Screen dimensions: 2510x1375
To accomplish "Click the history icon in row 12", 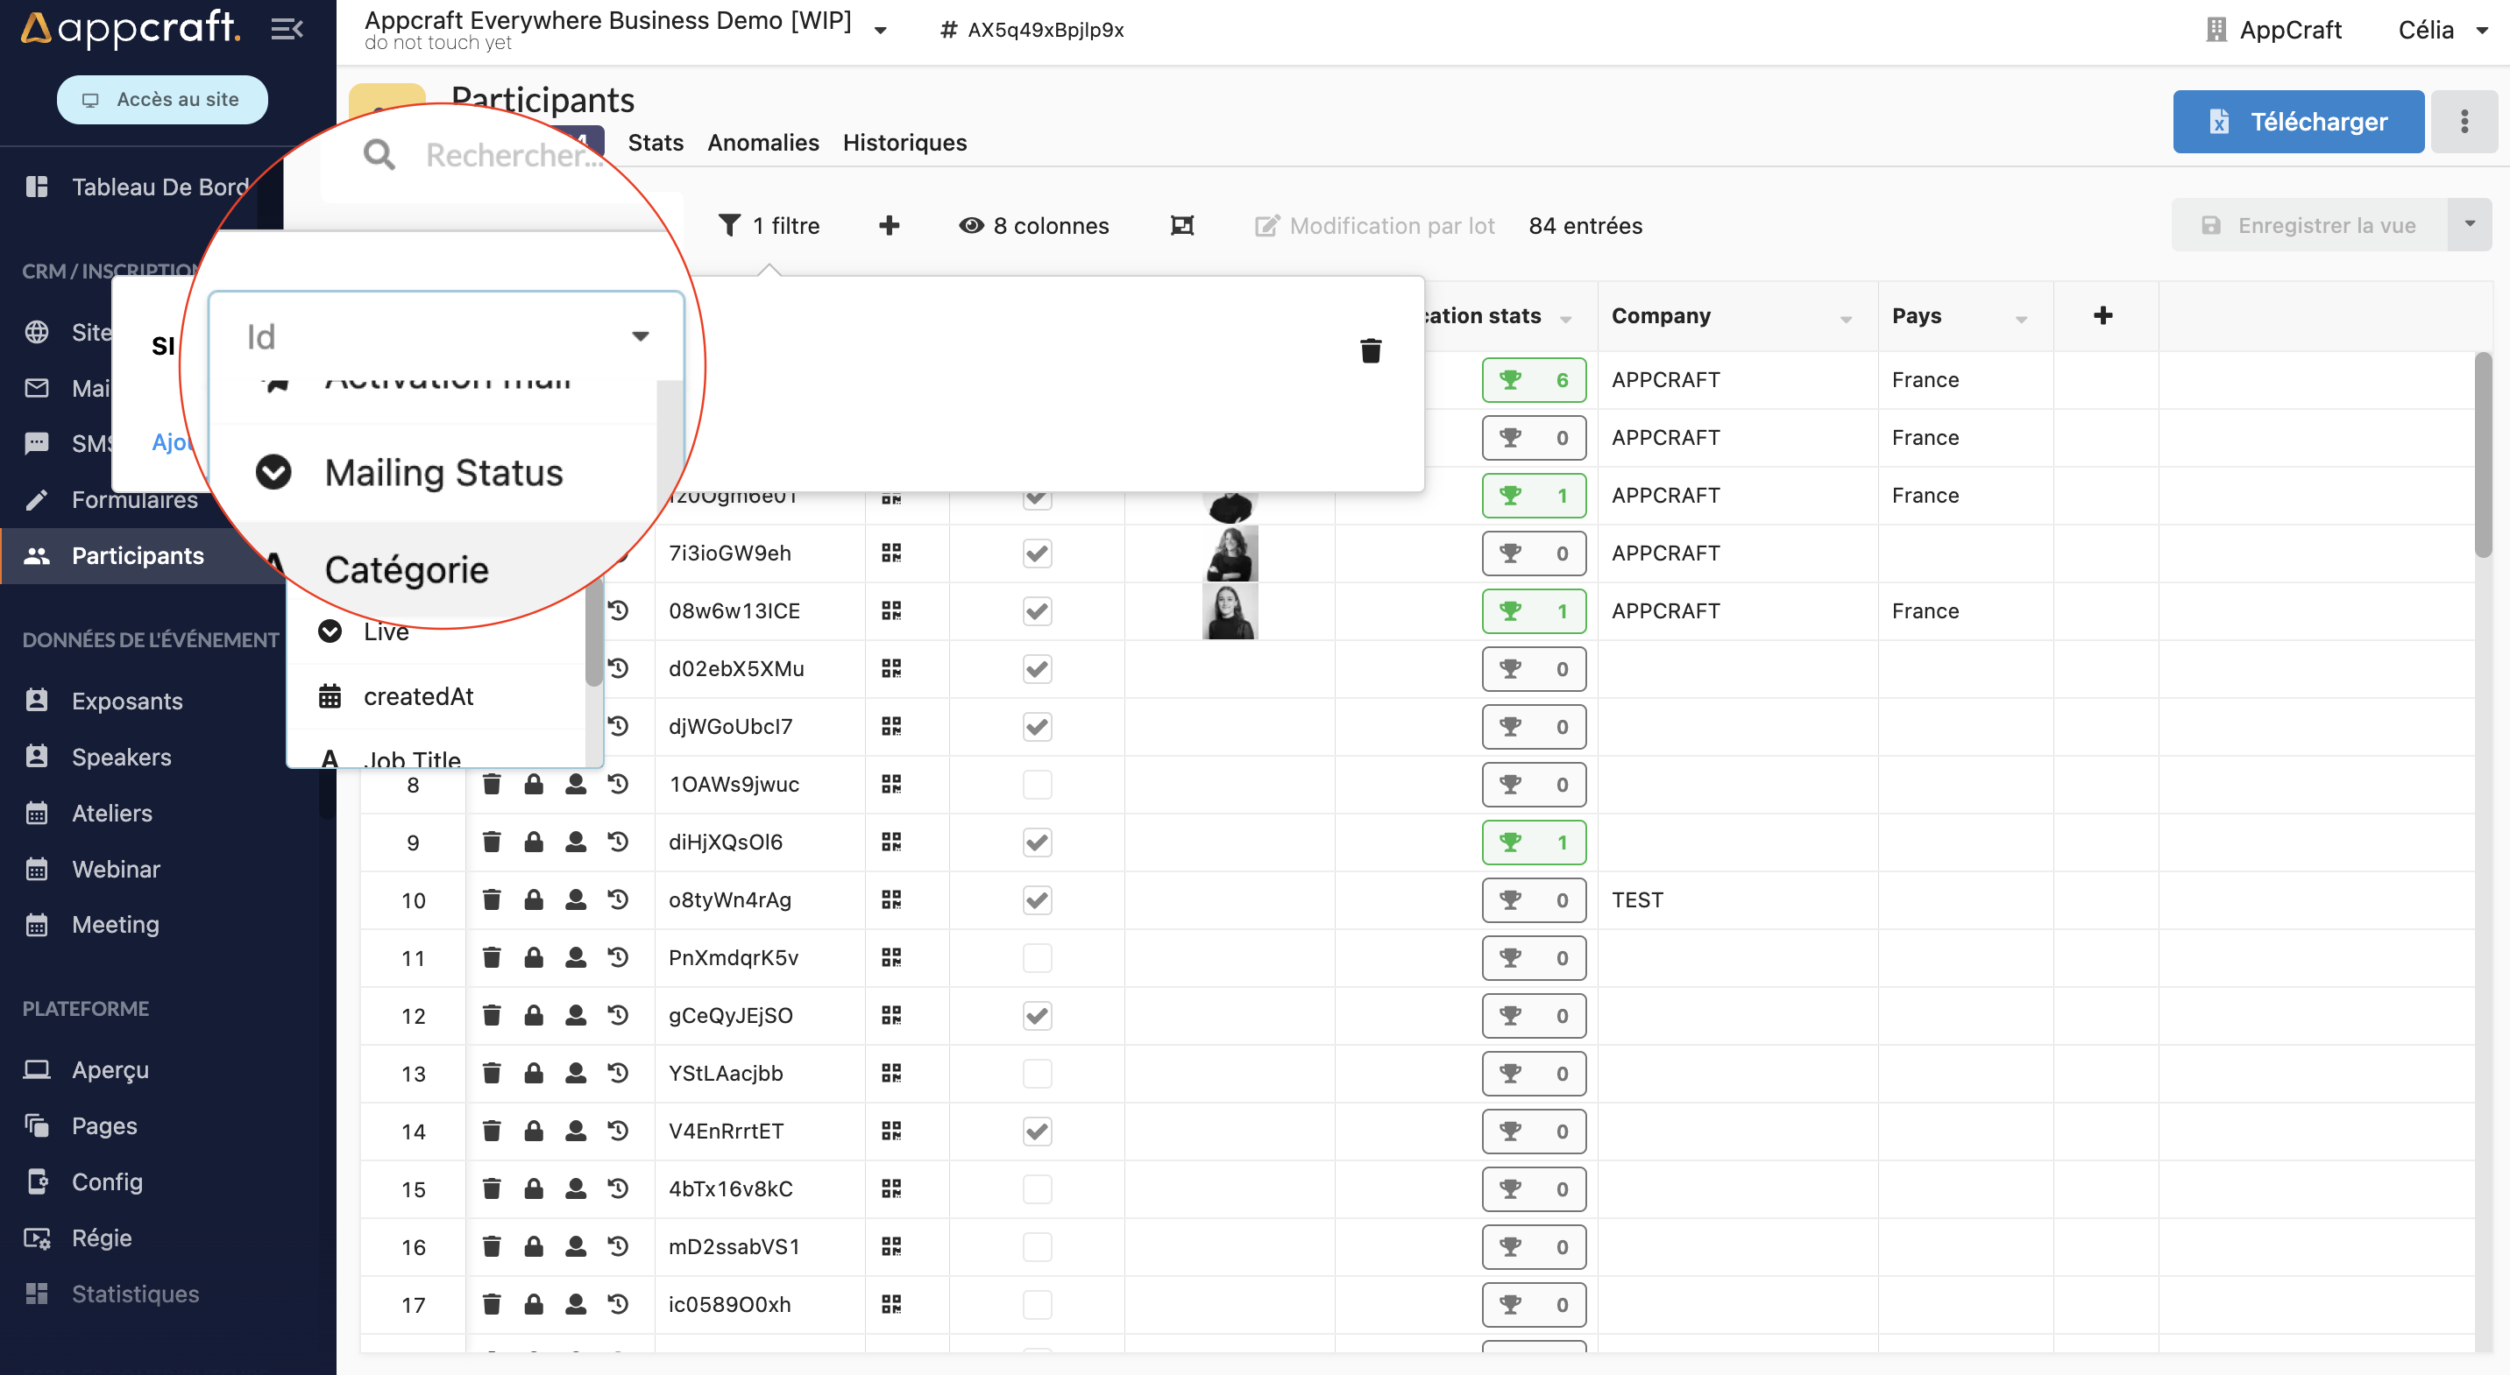I will [x=618, y=1015].
